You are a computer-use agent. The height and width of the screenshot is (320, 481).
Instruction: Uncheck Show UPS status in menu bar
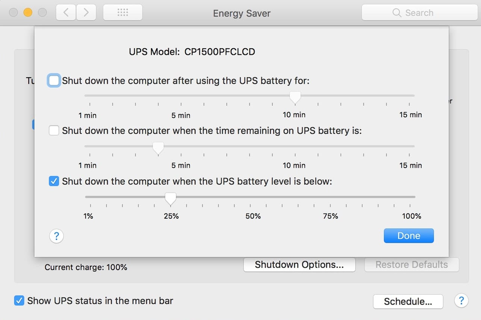point(19,300)
